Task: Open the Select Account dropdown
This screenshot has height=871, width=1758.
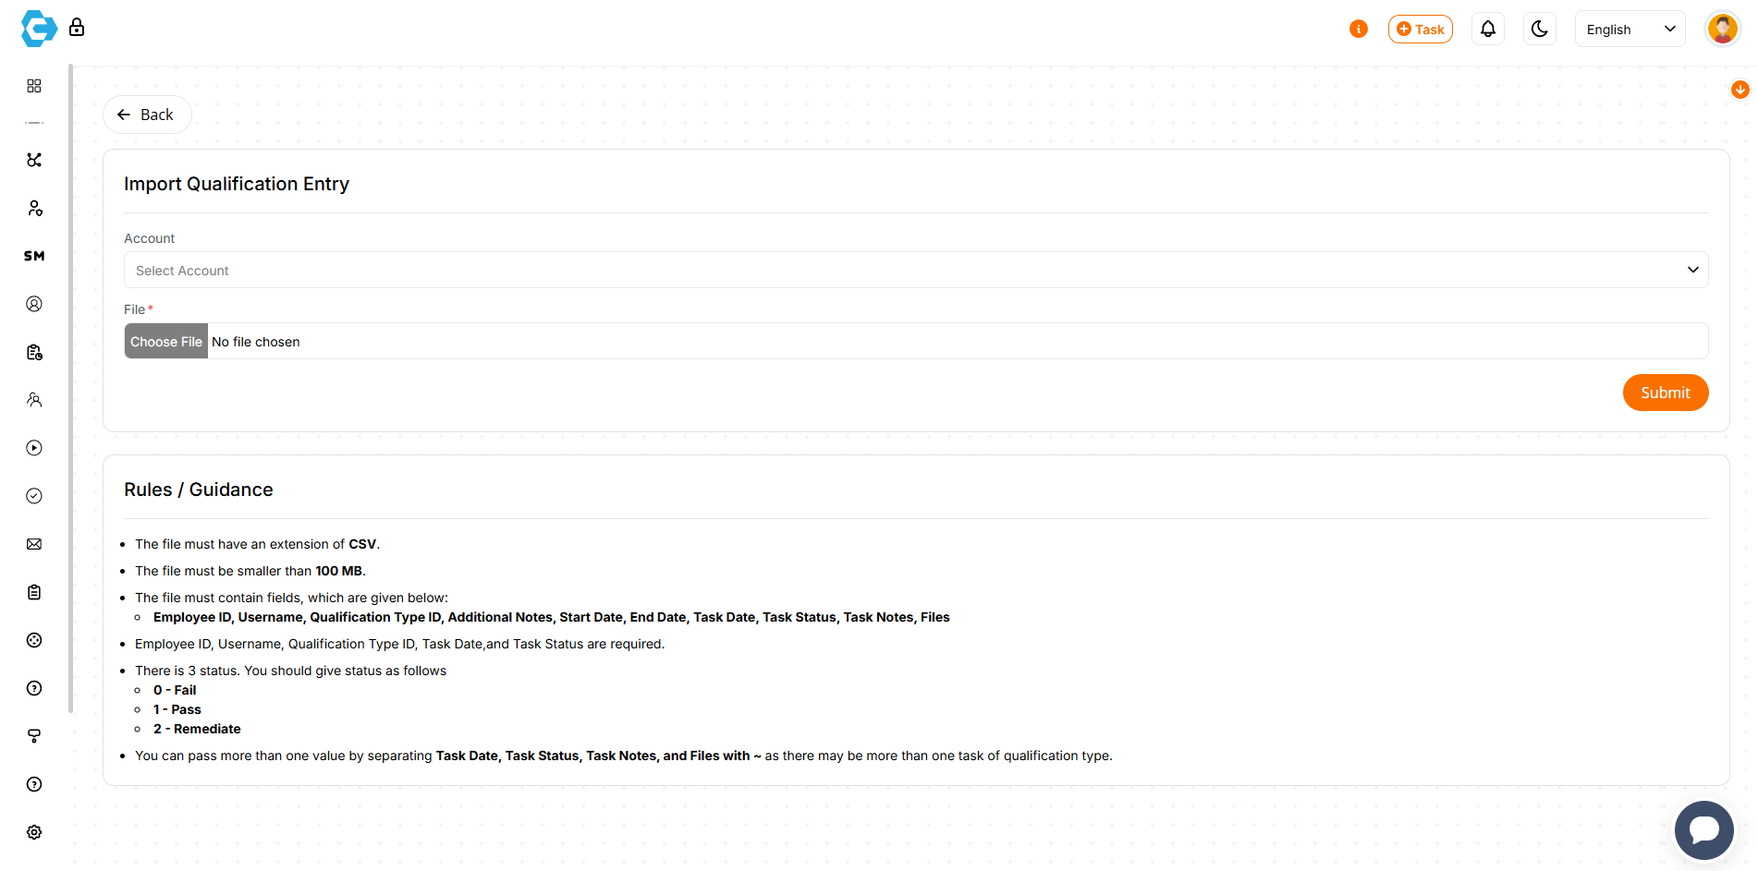Action: (x=915, y=271)
